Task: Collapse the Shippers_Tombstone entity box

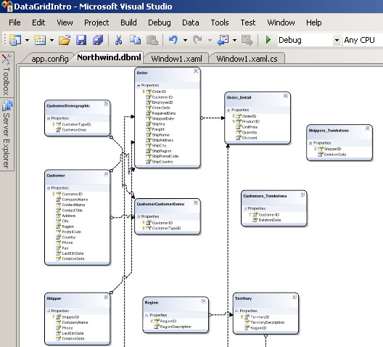Action: (x=368, y=128)
